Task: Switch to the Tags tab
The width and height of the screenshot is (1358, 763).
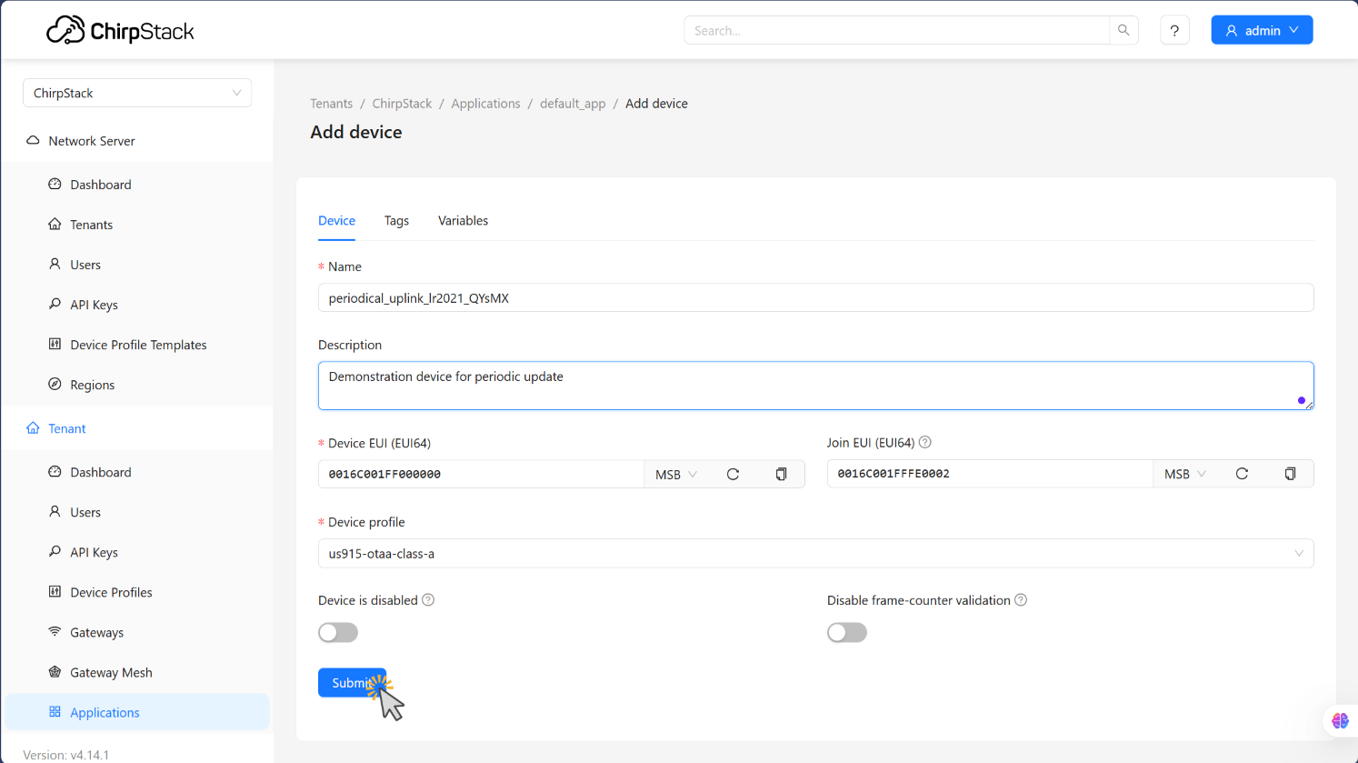Action: click(x=396, y=221)
